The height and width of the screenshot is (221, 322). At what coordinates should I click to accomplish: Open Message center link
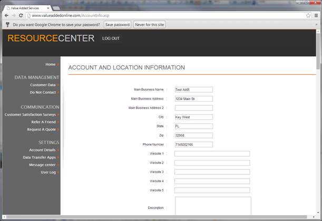coord(42,165)
